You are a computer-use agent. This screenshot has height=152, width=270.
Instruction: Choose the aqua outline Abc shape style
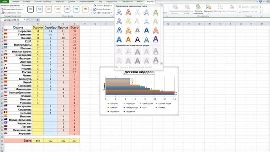pyautogui.click(x=76, y=9)
